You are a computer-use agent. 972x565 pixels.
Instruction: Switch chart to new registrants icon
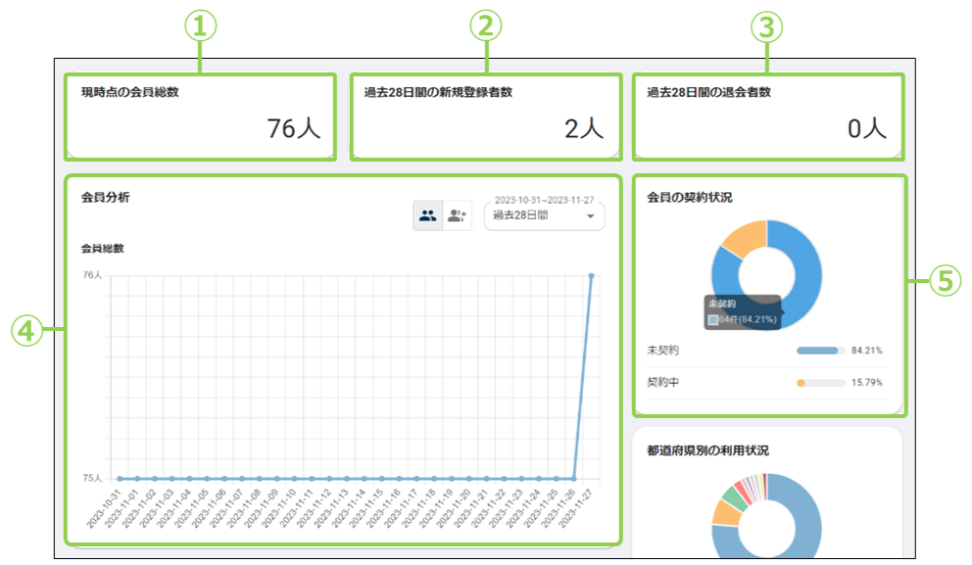[x=457, y=216]
